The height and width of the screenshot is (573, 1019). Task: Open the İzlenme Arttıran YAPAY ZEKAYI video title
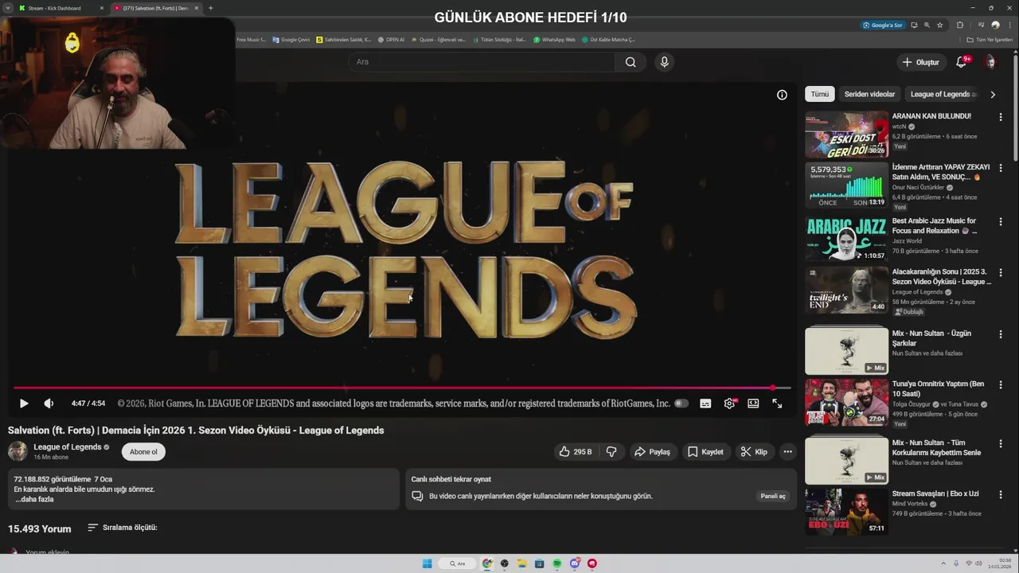(941, 172)
